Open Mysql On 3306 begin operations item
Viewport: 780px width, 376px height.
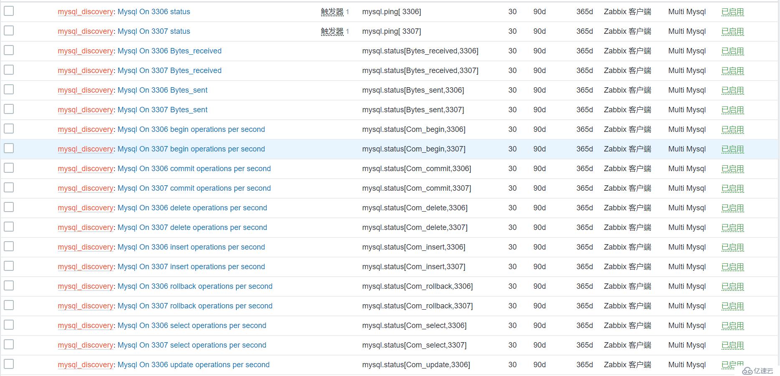pyautogui.click(x=191, y=129)
